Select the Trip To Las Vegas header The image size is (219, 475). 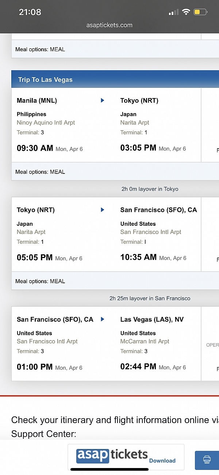coord(45,79)
